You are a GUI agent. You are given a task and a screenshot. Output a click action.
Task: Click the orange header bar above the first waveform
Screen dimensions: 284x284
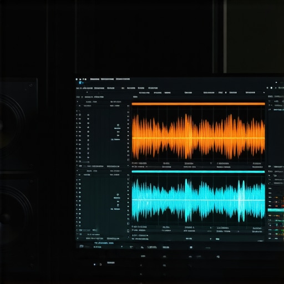198,104
